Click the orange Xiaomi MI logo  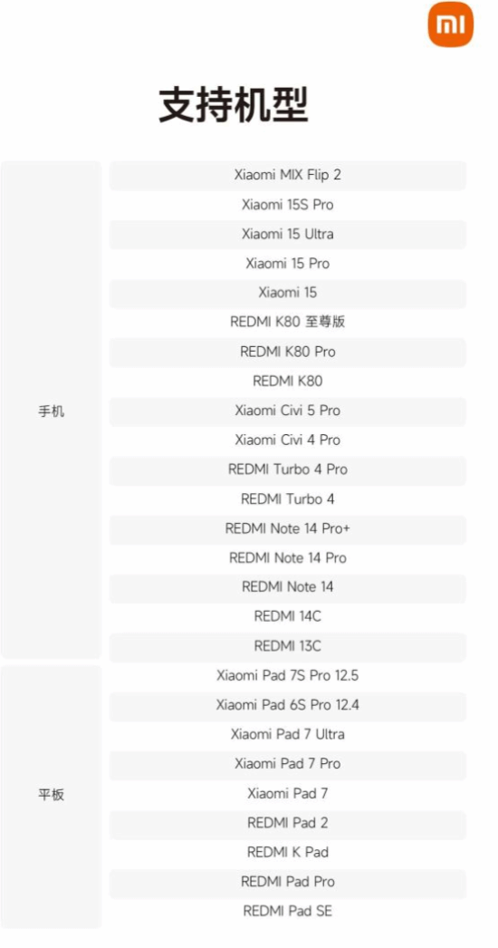point(450,24)
